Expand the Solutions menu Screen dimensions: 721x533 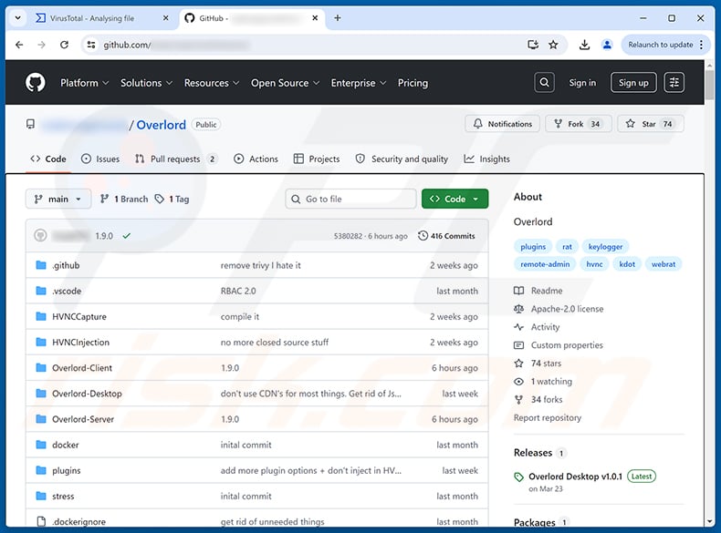coord(146,83)
